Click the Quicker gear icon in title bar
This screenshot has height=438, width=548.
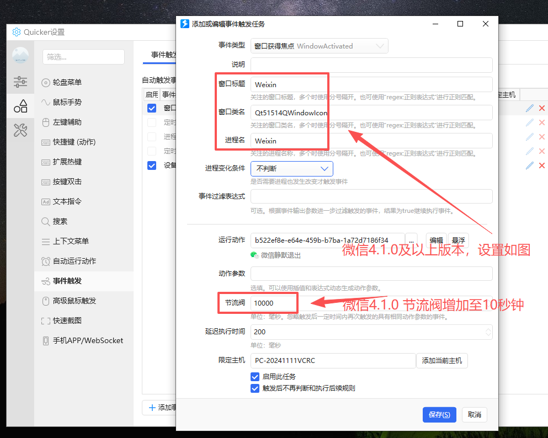tap(17, 32)
